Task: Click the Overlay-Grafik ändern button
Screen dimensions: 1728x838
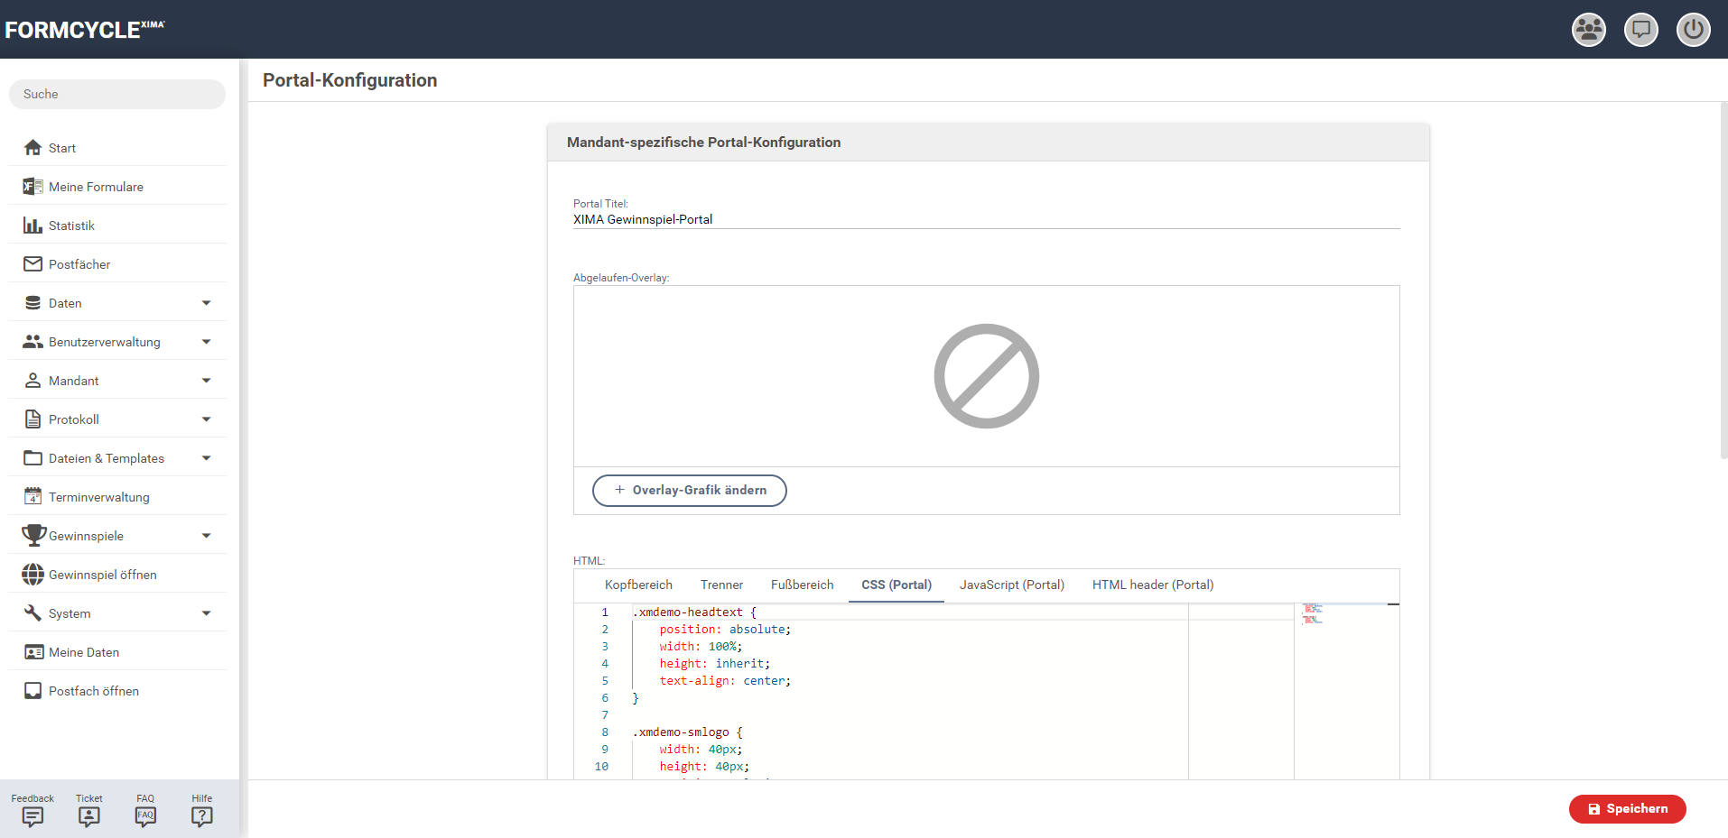Action: (689, 491)
